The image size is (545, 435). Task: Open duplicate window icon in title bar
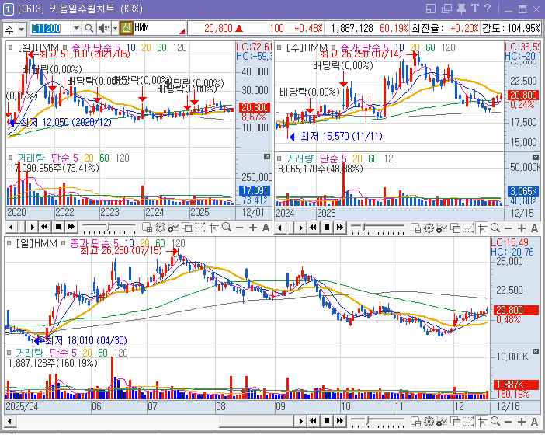tap(446, 9)
